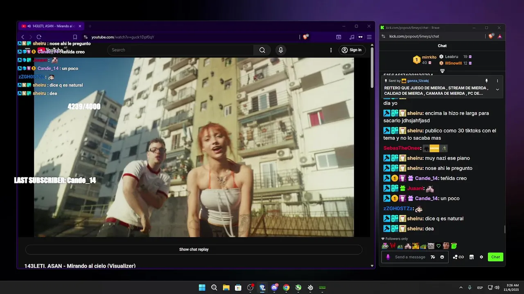Open the 7TV emote picker in chat input

click(433, 257)
